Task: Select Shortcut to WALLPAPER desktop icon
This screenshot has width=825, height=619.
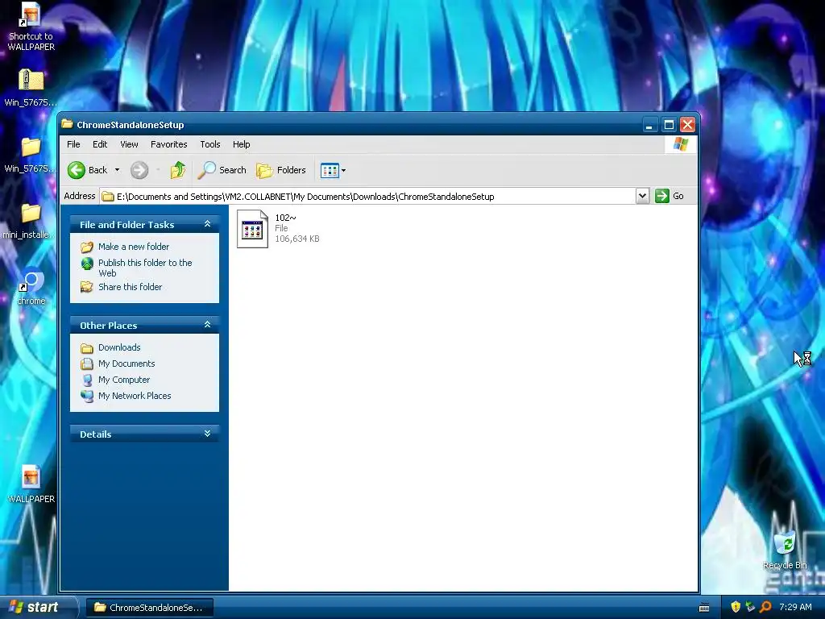Action: pyautogui.click(x=31, y=27)
